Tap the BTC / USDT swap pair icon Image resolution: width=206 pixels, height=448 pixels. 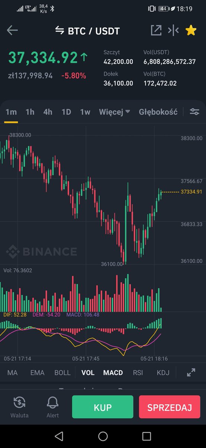click(59, 31)
